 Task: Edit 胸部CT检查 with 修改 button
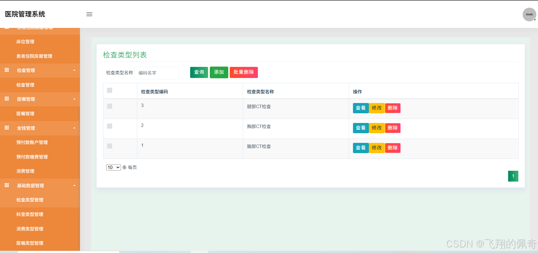(377, 128)
